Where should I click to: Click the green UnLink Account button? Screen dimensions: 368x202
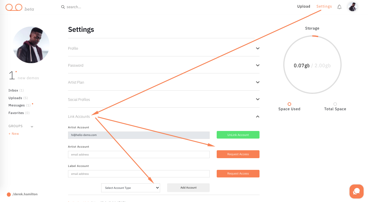[238, 135]
